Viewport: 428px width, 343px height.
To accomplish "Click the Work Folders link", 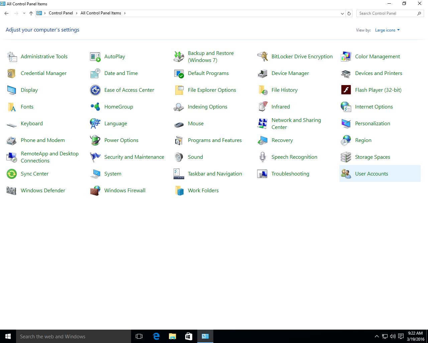I will (203, 191).
